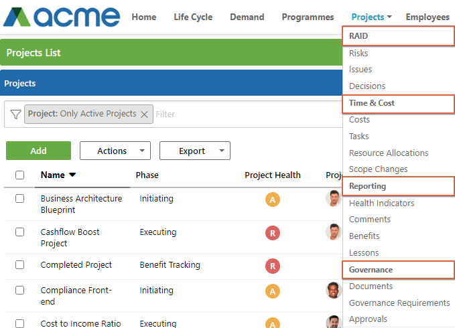455x328 pixels.
Task: Check the Cashflow Boost Project row checkbox
Action: tap(19, 232)
